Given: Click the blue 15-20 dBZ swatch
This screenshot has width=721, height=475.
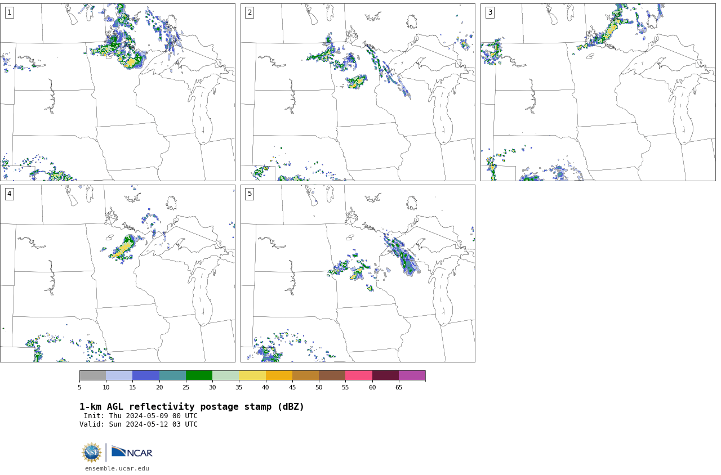Looking at the screenshot, I should 146,375.
